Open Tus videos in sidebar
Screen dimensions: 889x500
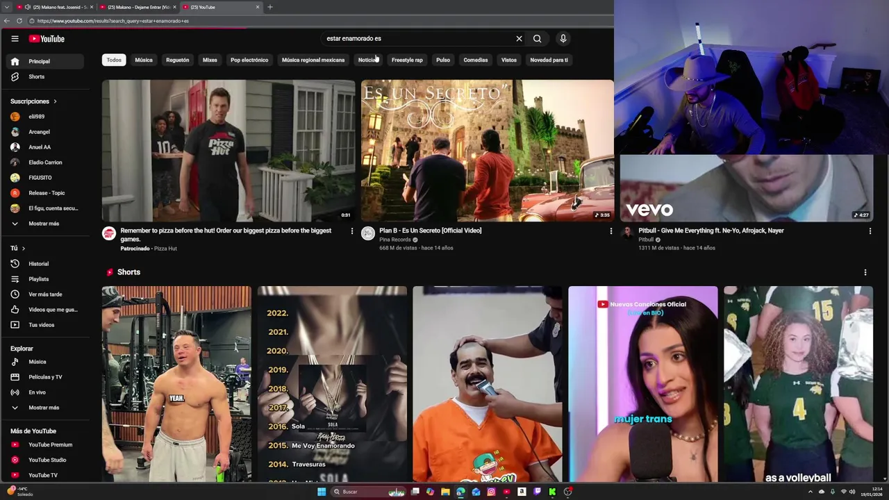pos(45,325)
